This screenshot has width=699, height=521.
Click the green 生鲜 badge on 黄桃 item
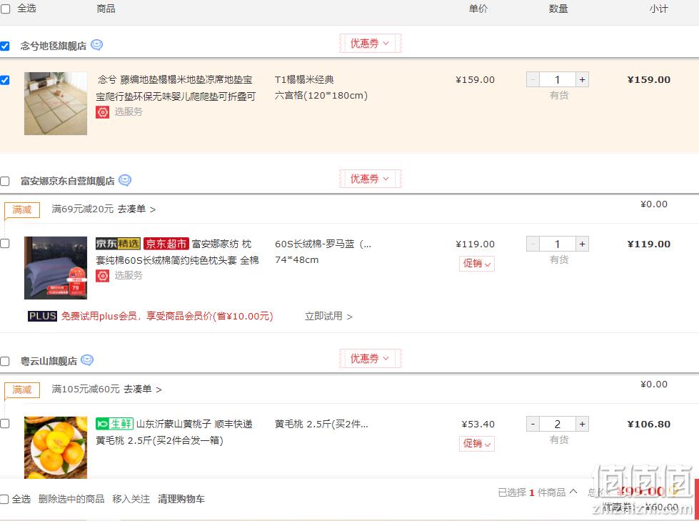pyautogui.click(x=114, y=424)
